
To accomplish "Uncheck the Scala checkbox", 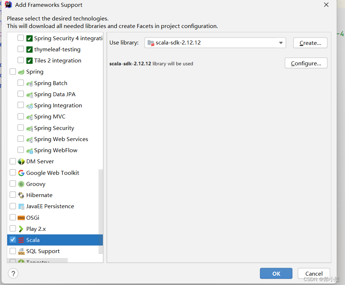I will 13,239.
